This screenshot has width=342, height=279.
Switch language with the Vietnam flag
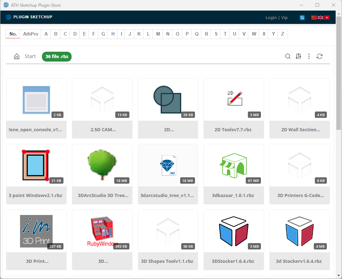(x=327, y=18)
